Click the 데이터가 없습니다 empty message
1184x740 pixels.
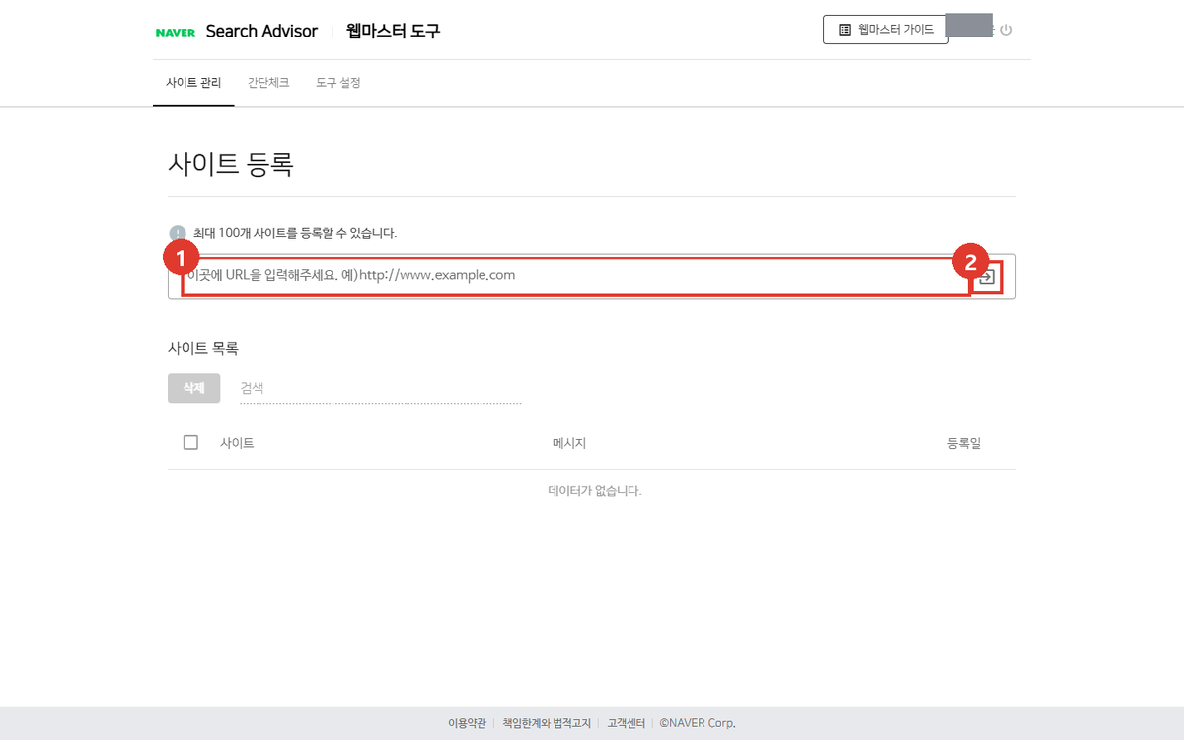[594, 490]
